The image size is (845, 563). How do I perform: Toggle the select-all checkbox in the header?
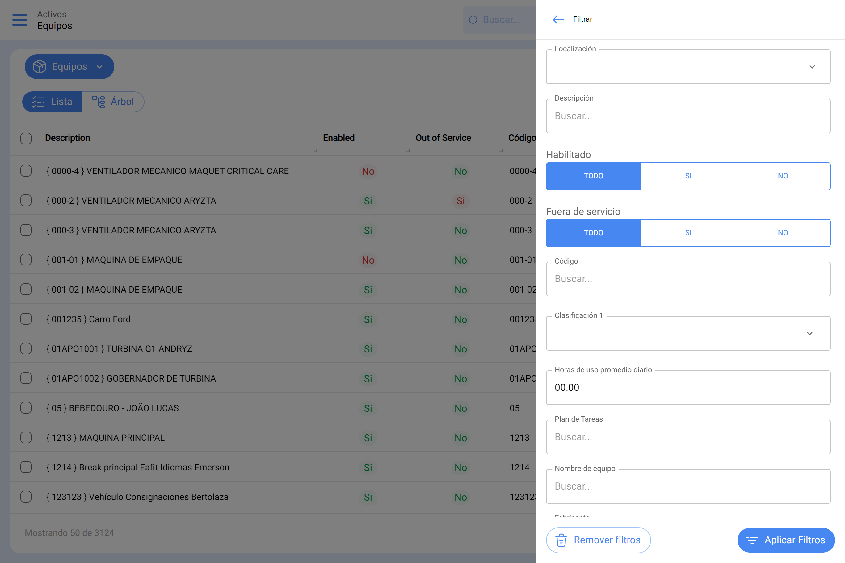point(26,138)
